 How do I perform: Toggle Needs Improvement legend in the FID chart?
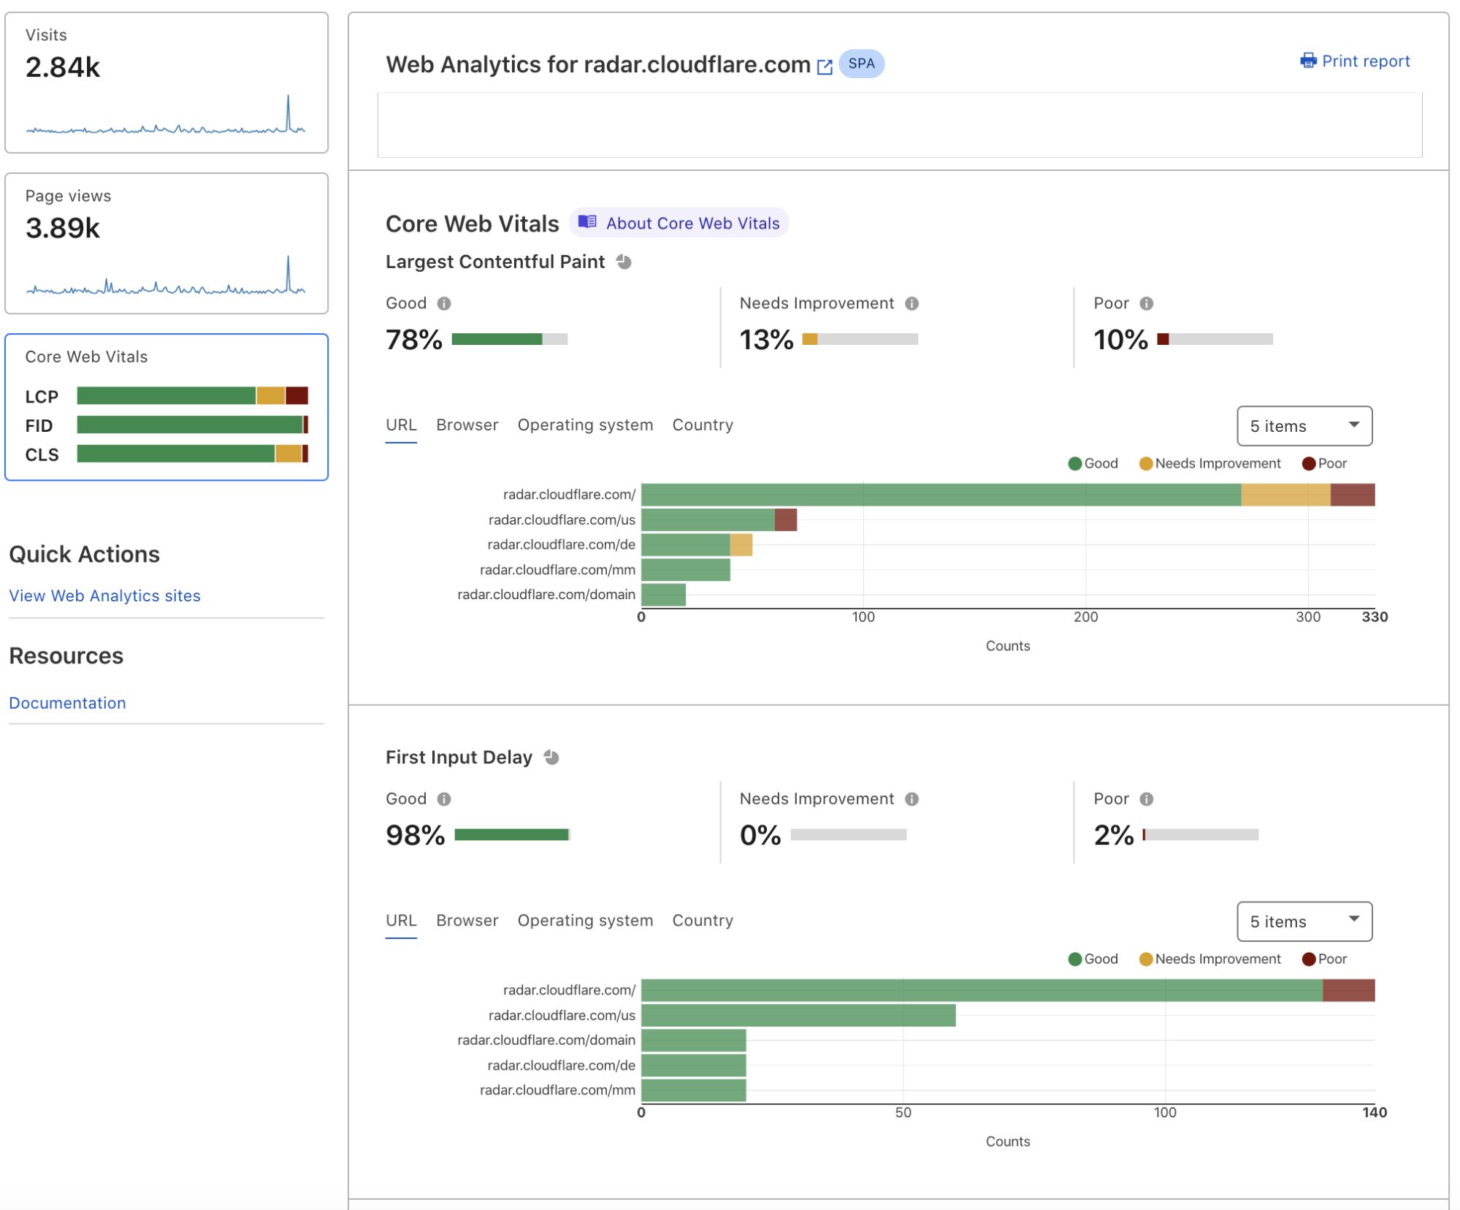1210,959
